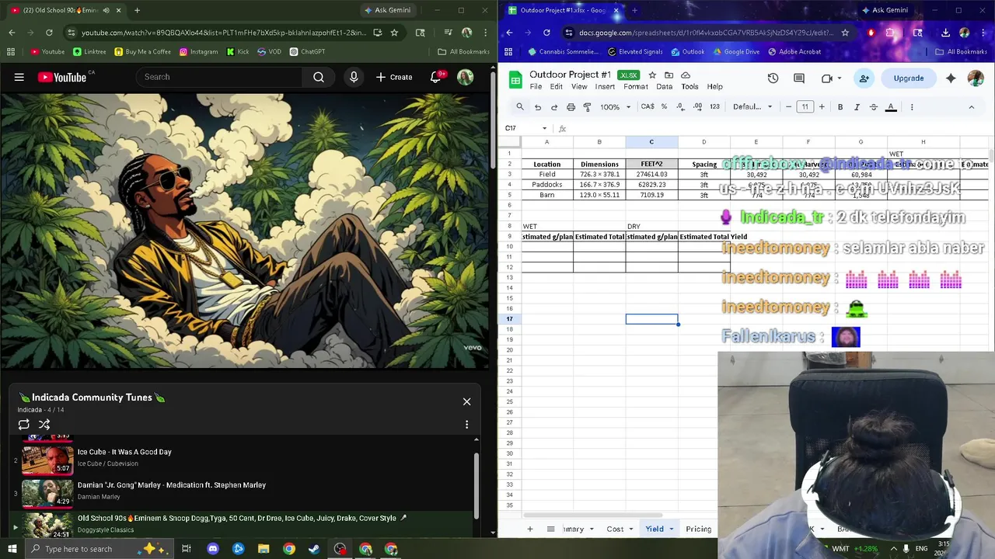This screenshot has height=559, width=995.
Task: Open the Edit menu in Sheets
Action: pyautogui.click(x=557, y=87)
